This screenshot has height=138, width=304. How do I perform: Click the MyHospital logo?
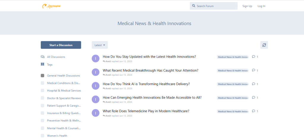(51, 6)
